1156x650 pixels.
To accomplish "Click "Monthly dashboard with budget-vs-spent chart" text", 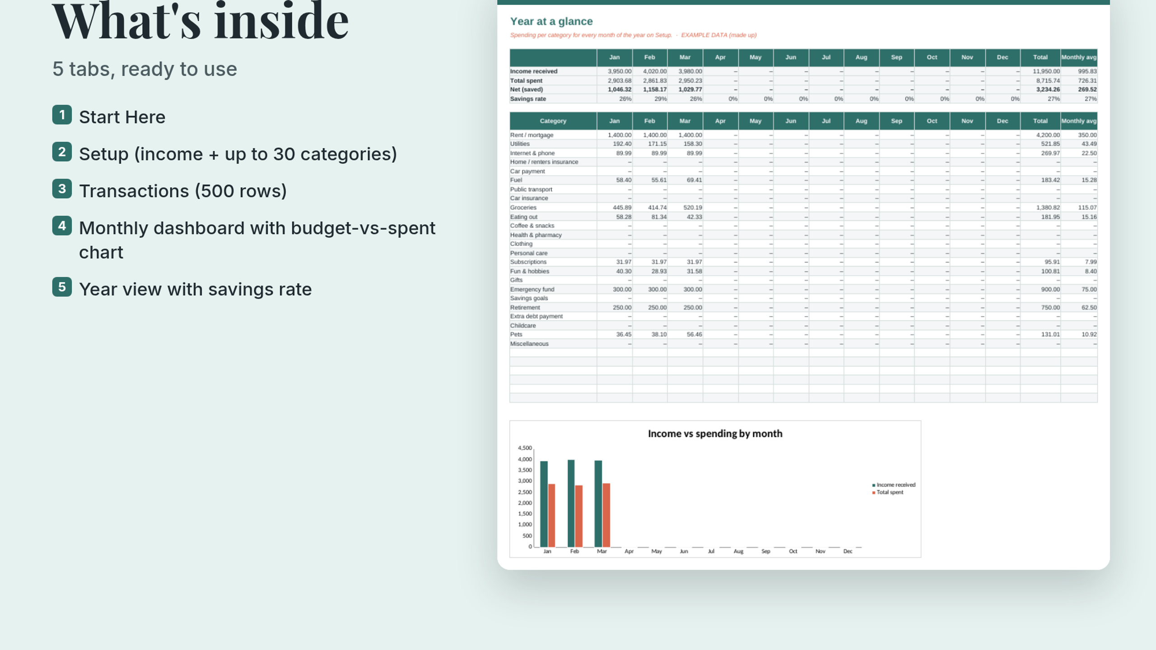I will coord(257,240).
